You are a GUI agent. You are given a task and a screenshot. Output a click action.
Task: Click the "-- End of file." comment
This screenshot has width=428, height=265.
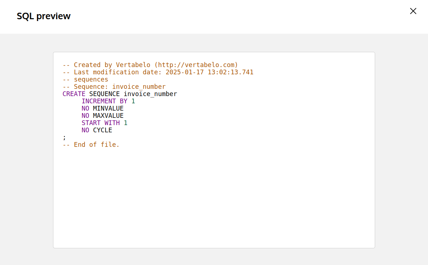pyautogui.click(x=91, y=145)
